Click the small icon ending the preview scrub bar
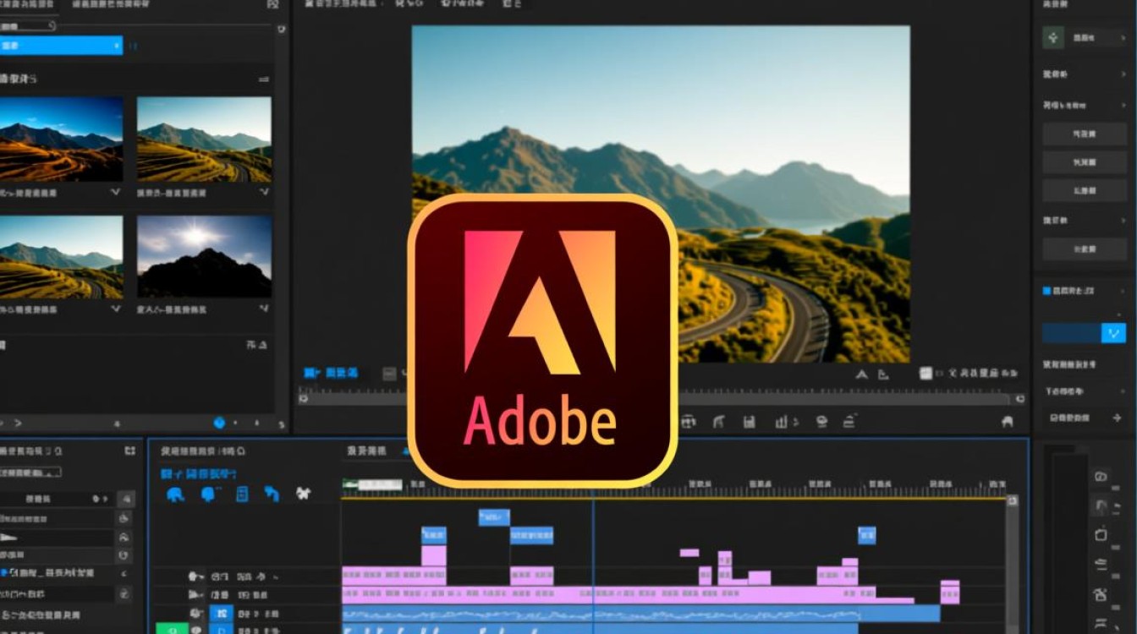Viewport: 1137px width, 634px height. click(x=1019, y=398)
